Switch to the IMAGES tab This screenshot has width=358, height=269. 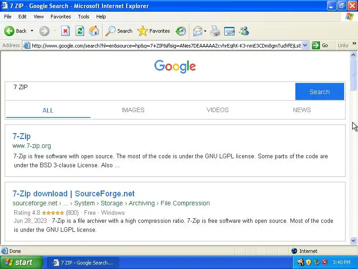[x=133, y=110]
